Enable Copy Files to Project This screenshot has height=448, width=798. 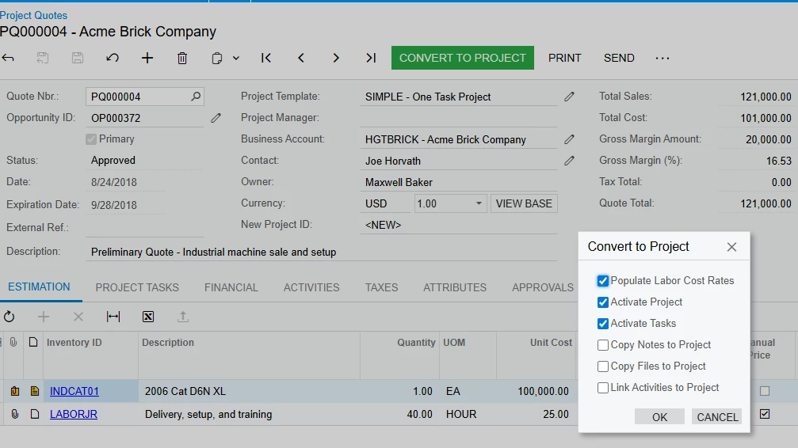[x=603, y=366]
